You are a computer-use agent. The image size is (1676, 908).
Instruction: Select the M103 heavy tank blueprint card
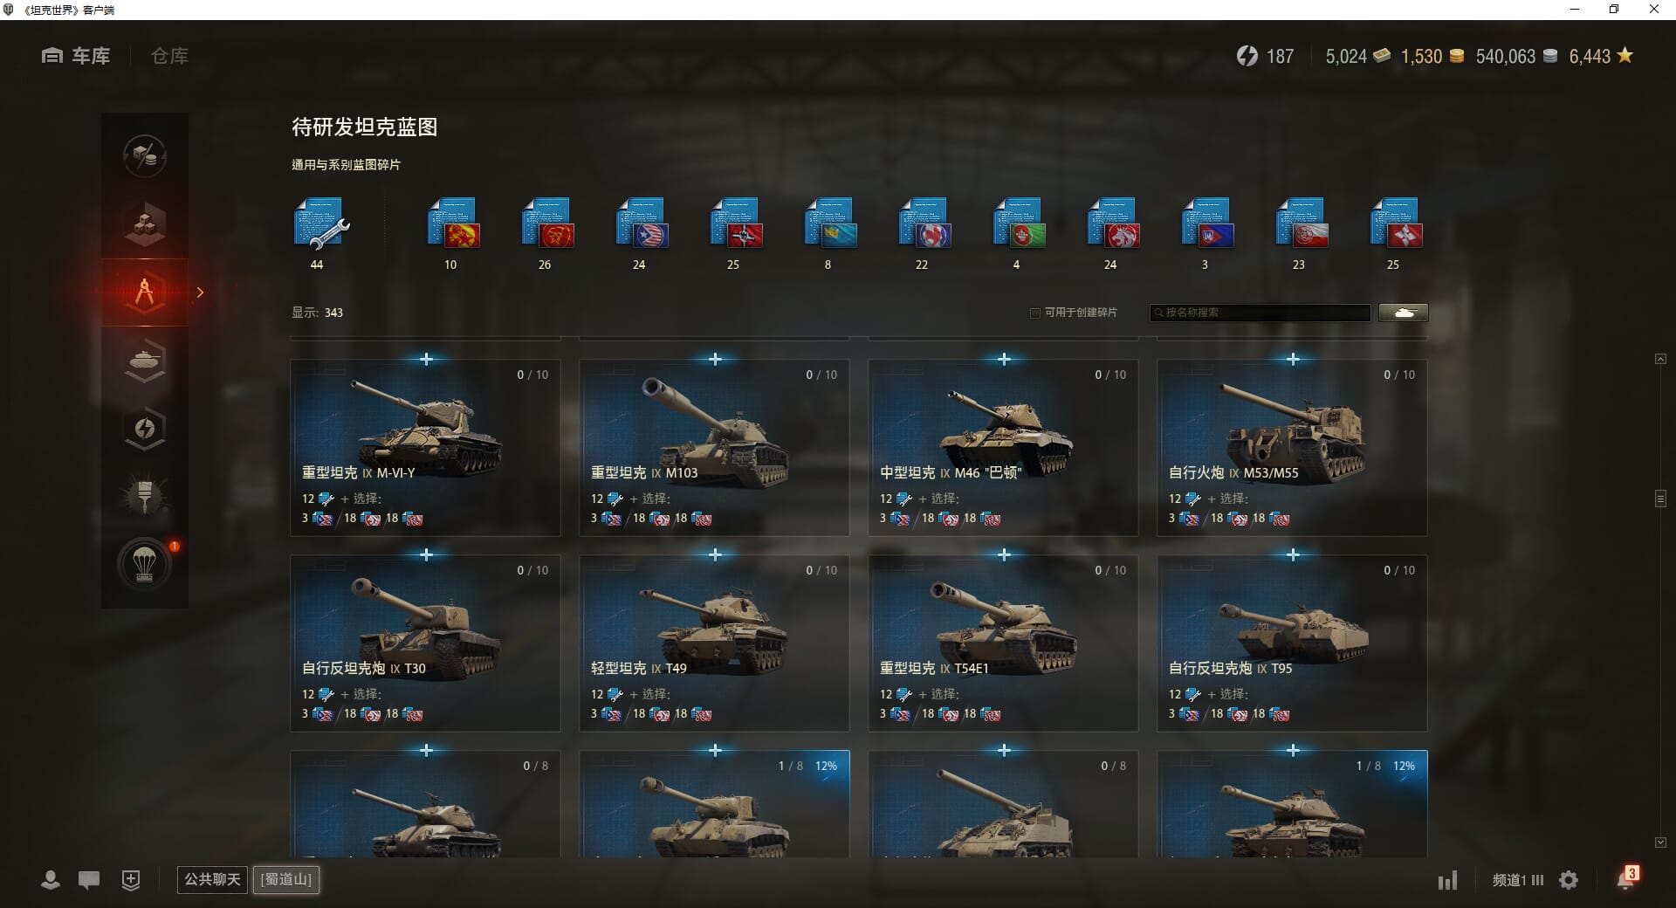tap(714, 448)
